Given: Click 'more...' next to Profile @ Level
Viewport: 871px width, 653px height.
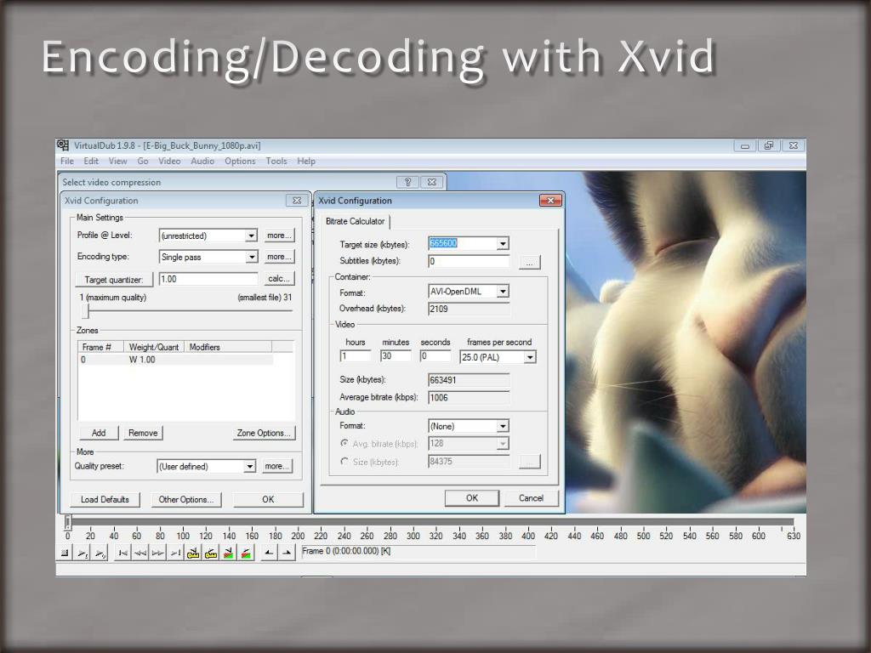Looking at the screenshot, I should point(279,236).
